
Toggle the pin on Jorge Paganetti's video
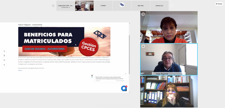(143, 46)
